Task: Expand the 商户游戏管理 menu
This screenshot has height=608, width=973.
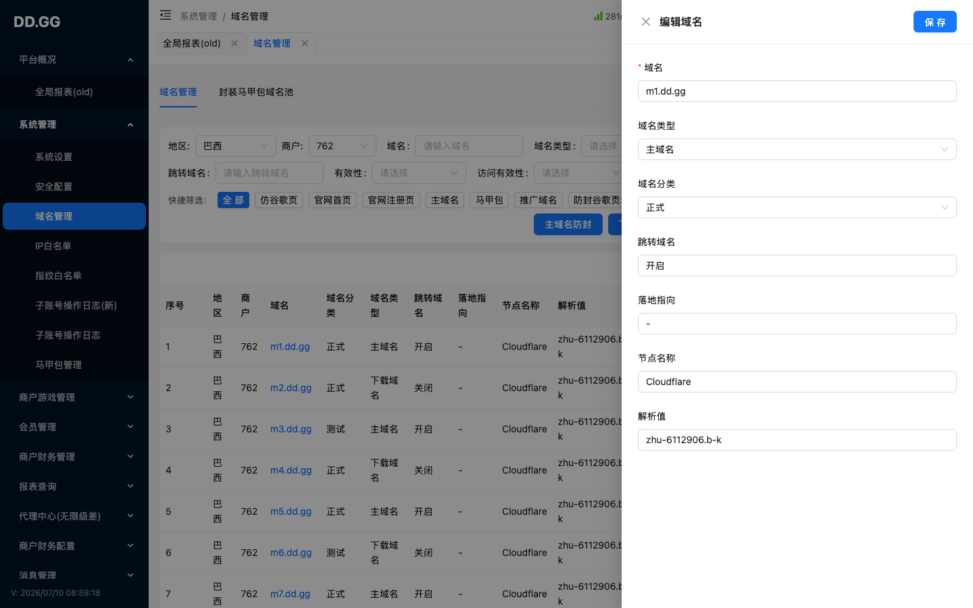Action: [74, 397]
